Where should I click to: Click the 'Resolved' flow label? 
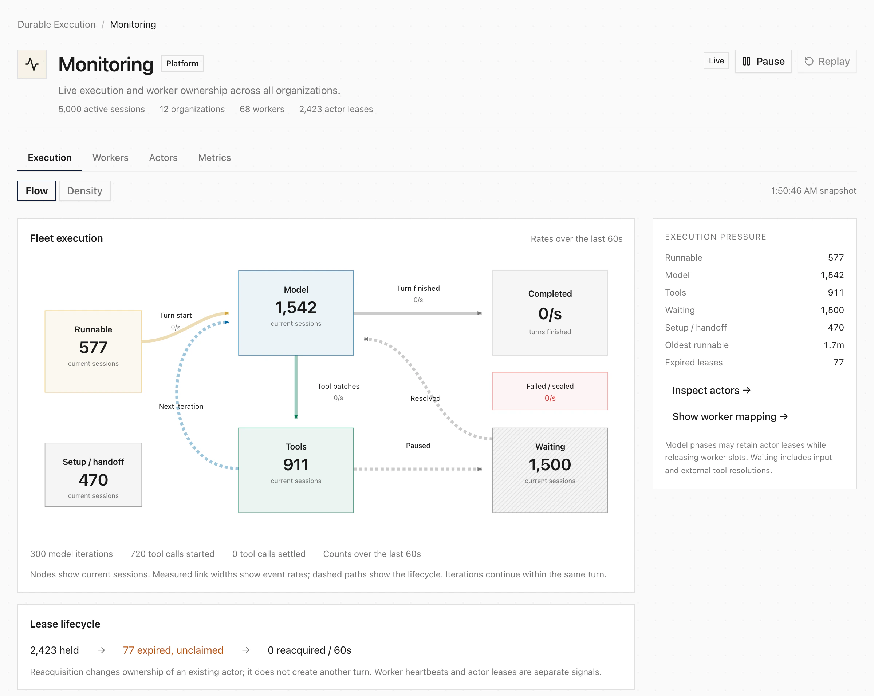425,398
